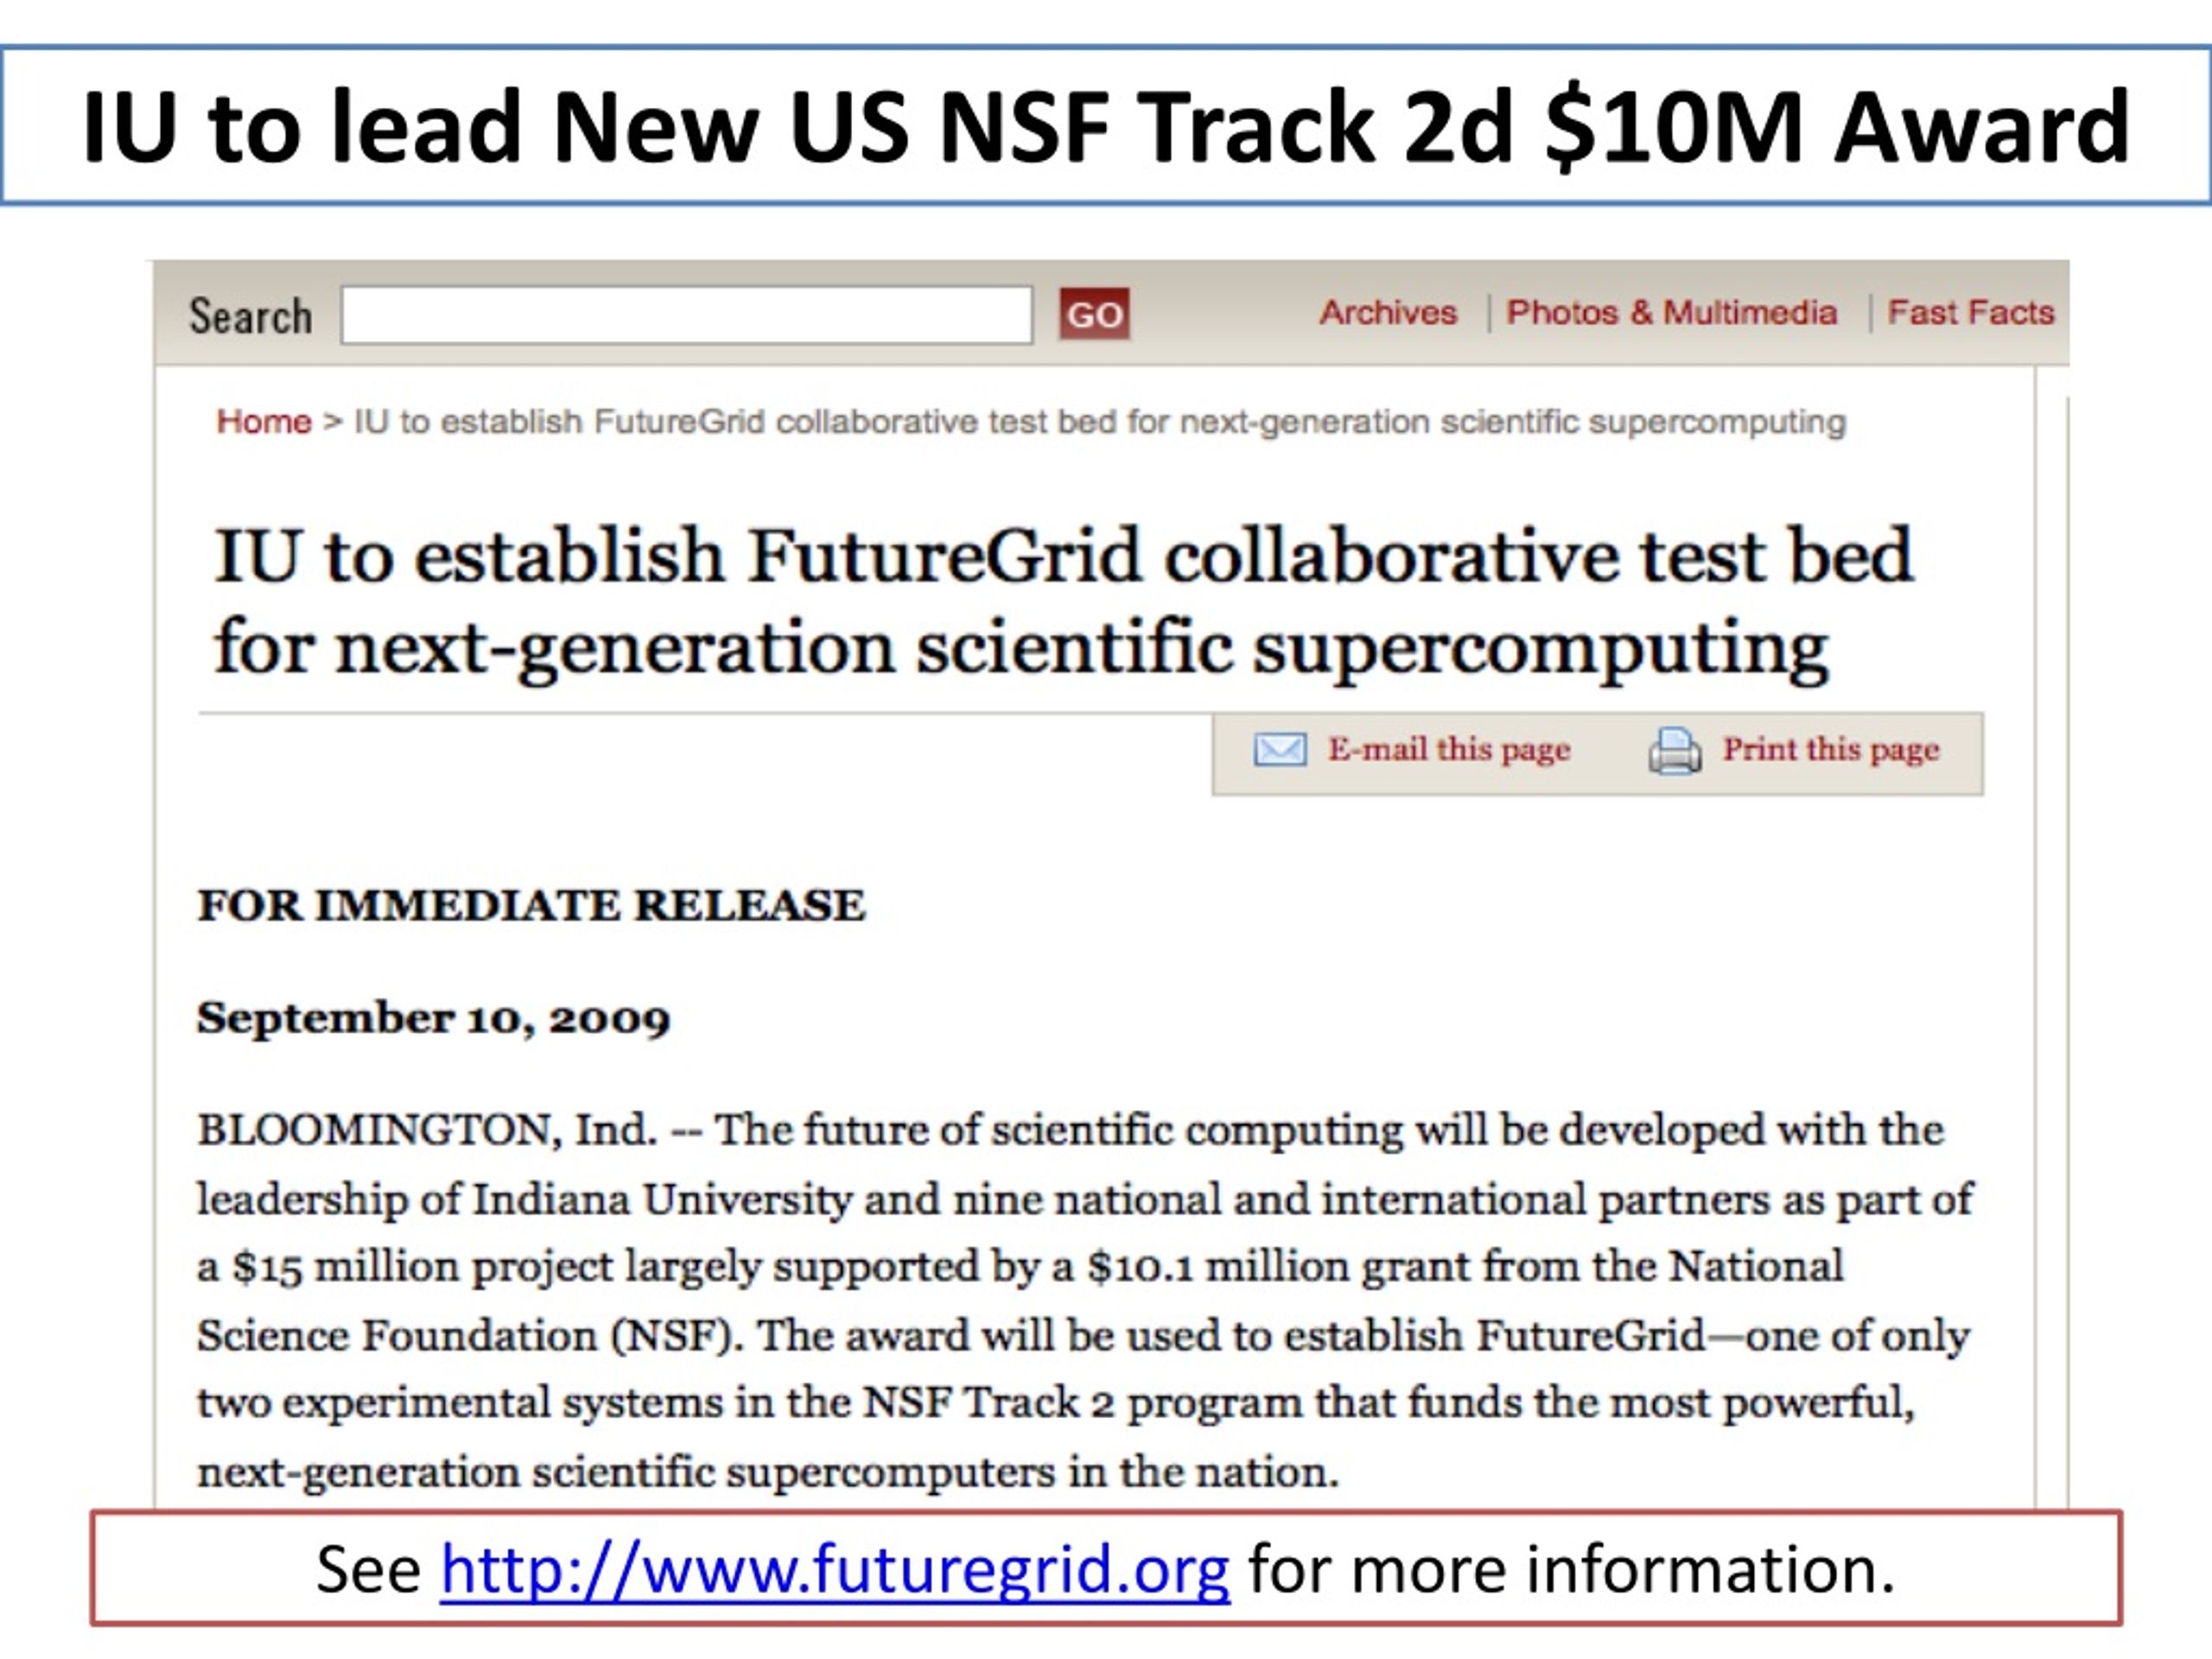2212x1659 pixels.
Task: Click Print this page link
Action: click(1830, 749)
